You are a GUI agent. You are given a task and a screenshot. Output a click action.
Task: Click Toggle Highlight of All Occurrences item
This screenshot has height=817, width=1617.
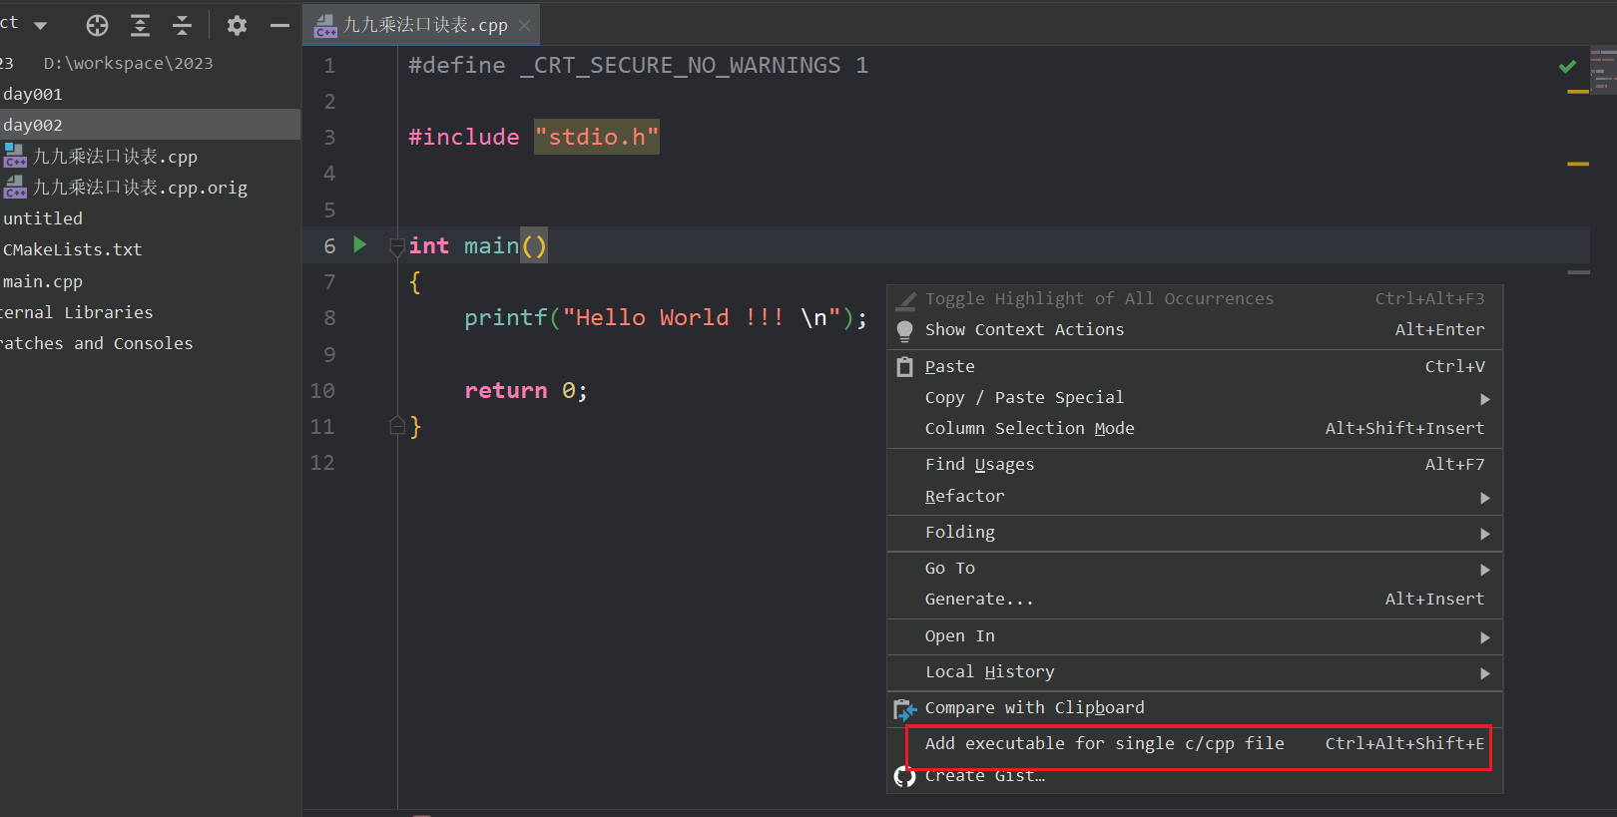click(x=1195, y=298)
